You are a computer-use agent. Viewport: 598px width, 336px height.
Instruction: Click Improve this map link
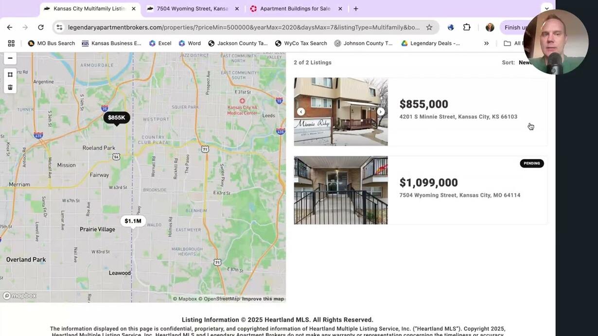click(x=263, y=299)
